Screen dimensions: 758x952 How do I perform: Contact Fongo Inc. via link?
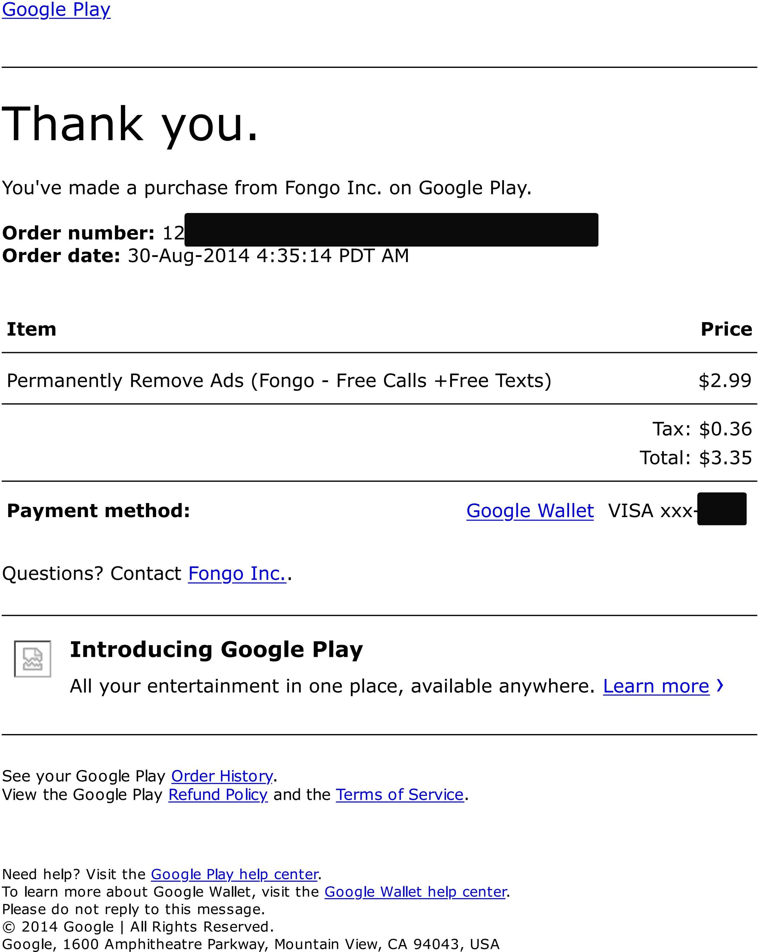(237, 573)
